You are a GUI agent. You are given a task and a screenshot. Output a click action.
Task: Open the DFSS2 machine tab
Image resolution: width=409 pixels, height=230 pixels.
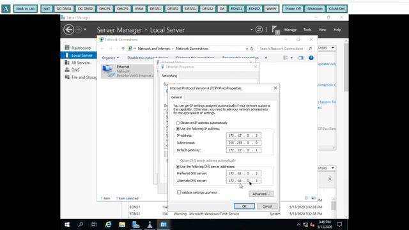pyautogui.click(x=208, y=8)
